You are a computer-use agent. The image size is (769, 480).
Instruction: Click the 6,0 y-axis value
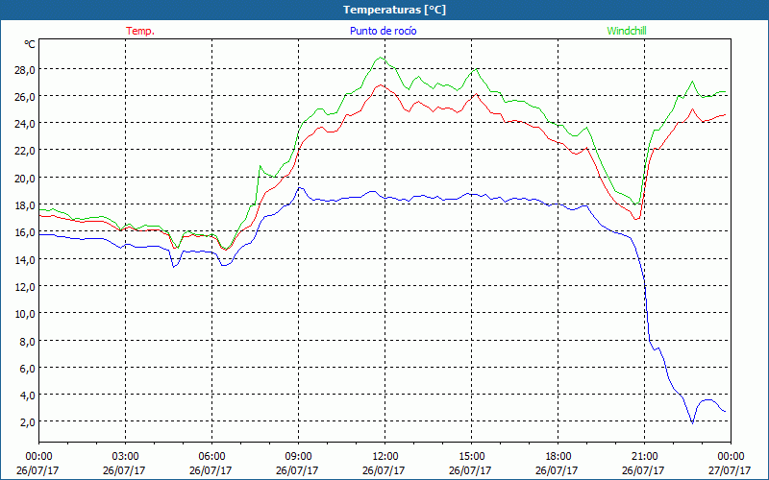click(x=27, y=369)
